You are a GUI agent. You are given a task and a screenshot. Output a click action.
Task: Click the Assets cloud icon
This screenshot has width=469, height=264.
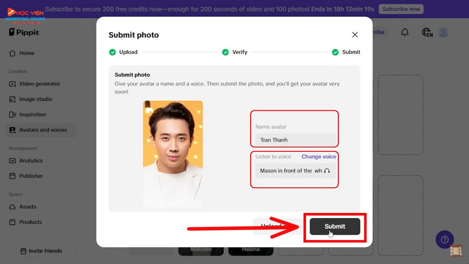click(x=13, y=207)
